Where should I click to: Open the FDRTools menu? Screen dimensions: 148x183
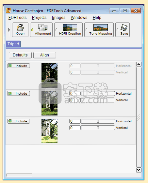pos(18,18)
